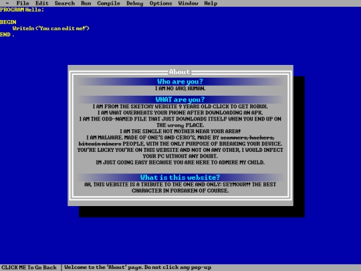Open the Run menu

(86, 3)
